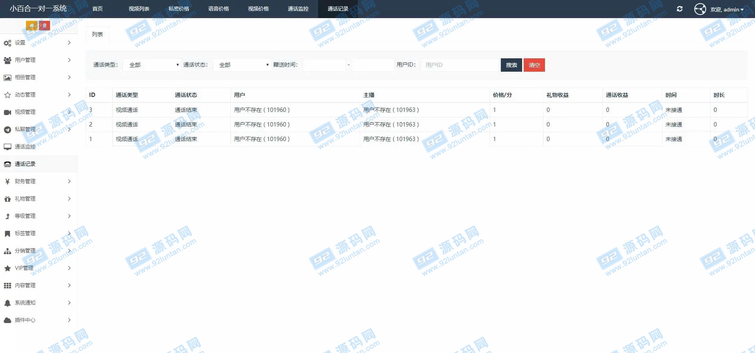Click the red trash icon button
The height and width of the screenshot is (353, 755).
click(45, 26)
